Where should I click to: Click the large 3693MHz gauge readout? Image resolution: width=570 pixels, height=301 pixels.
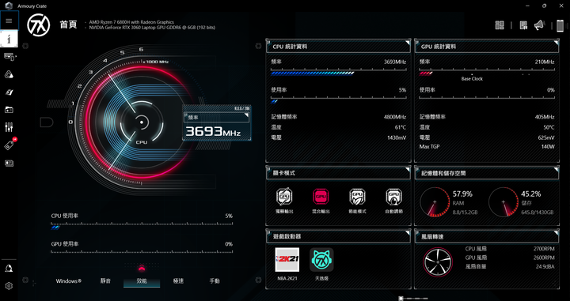point(213,131)
